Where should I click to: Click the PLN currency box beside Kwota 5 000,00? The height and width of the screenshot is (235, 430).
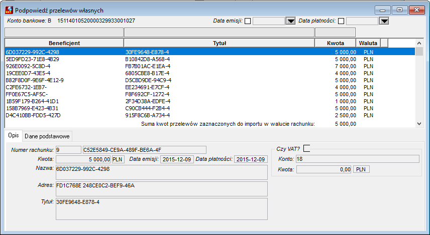[x=118, y=159]
